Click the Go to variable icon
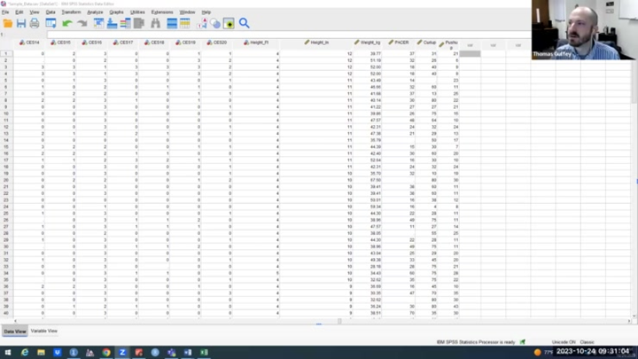This screenshot has height=359, width=638. [x=113, y=23]
